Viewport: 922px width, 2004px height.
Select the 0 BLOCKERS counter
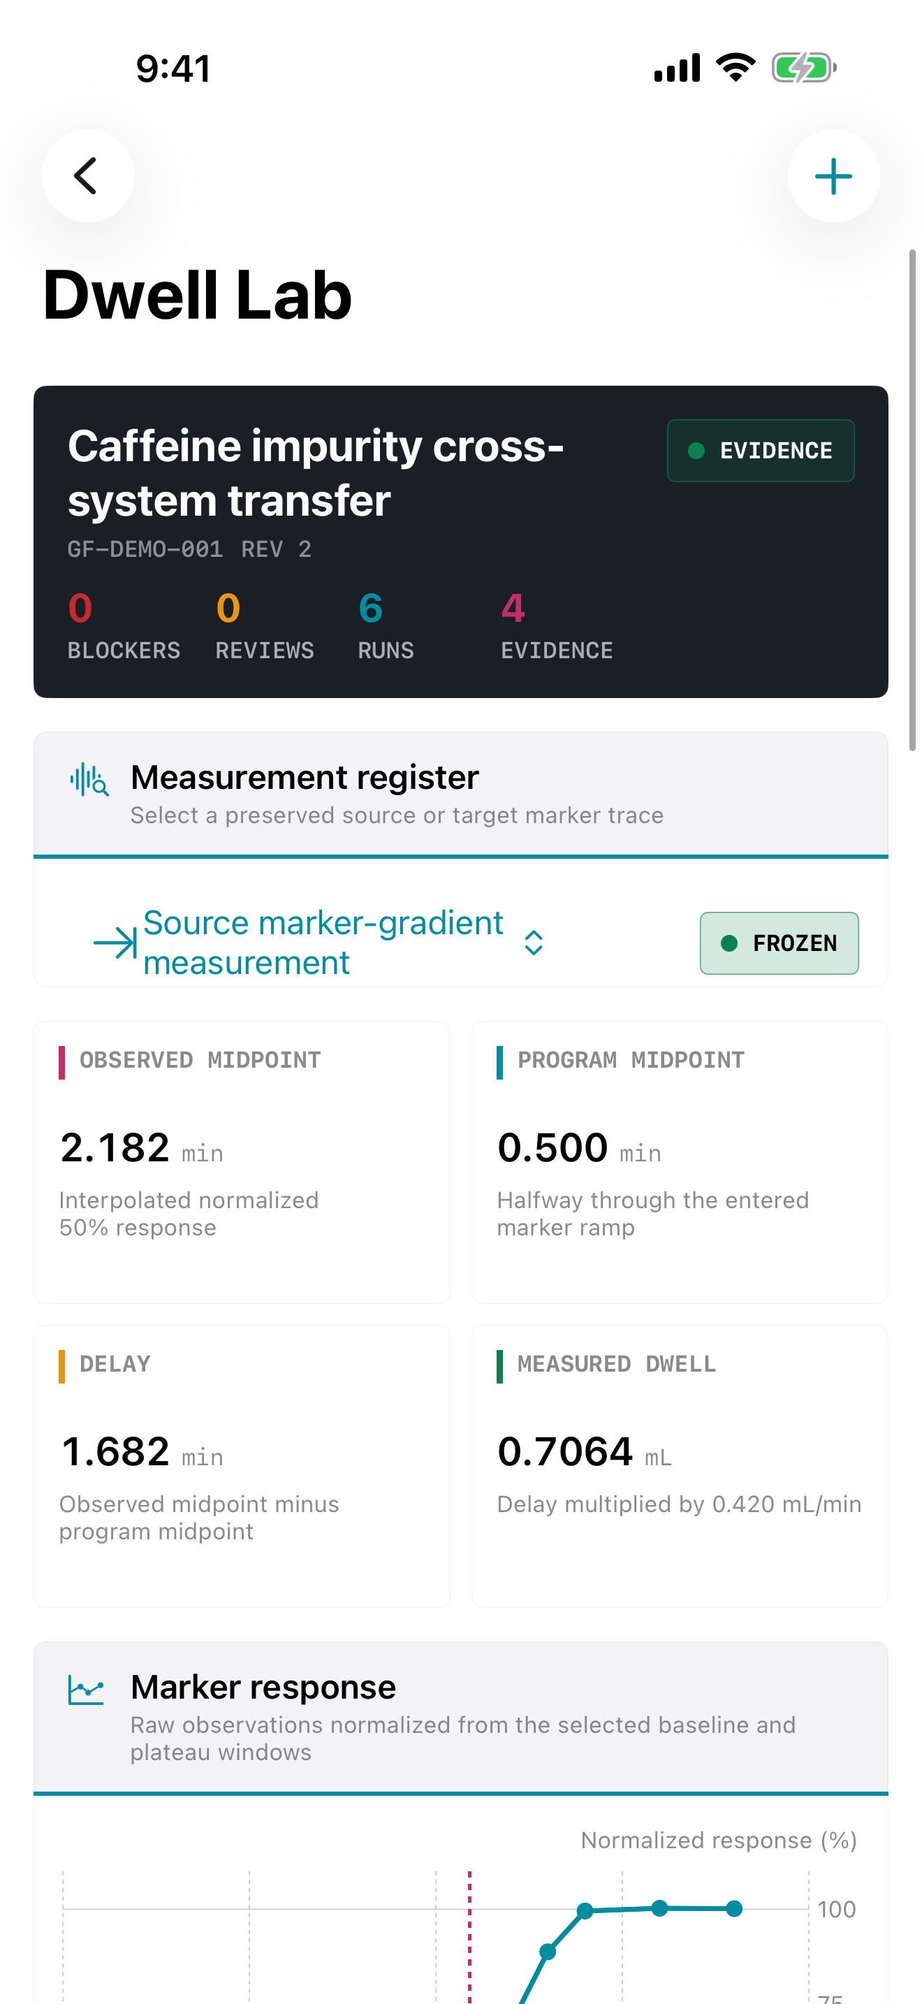coord(124,626)
